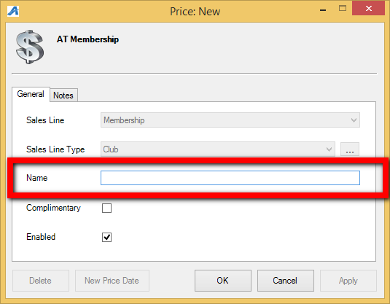Uncheck the Enabled checkbox
The height and width of the screenshot is (304, 390).
coord(106,237)
